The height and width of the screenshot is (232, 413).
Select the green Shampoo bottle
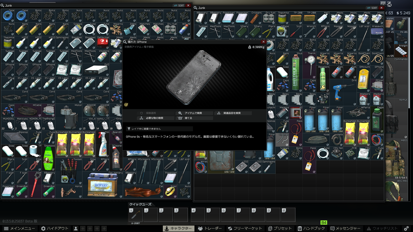point(48,158)
